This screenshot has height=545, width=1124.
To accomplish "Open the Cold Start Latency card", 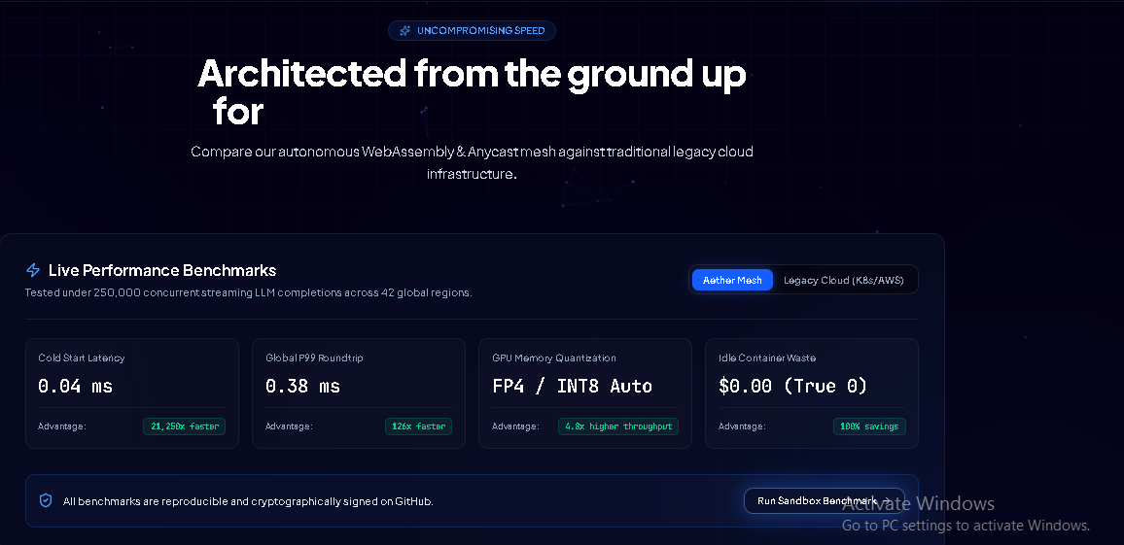I will [132, 393].
